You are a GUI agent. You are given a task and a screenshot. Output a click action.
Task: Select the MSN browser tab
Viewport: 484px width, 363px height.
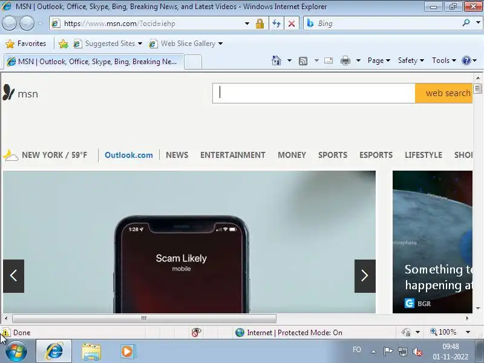point(94,62)
